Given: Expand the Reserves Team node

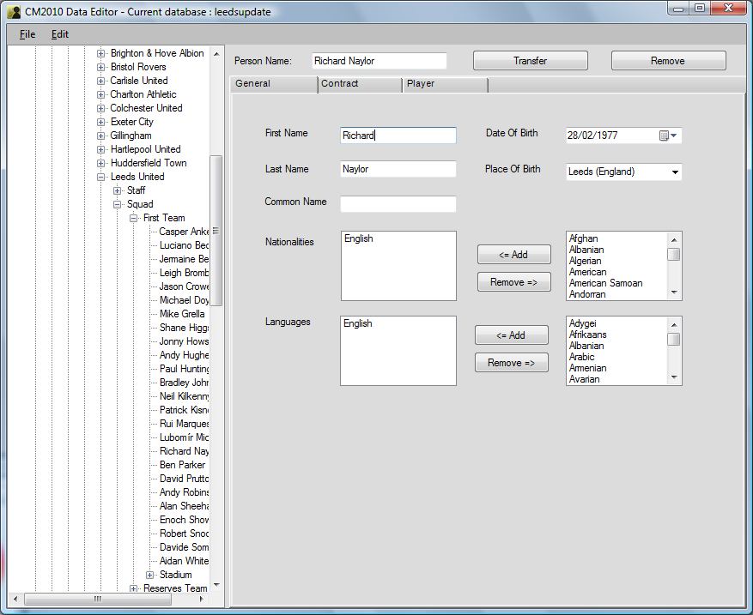Looking at the screenshot, I should (x=134, y=588).
